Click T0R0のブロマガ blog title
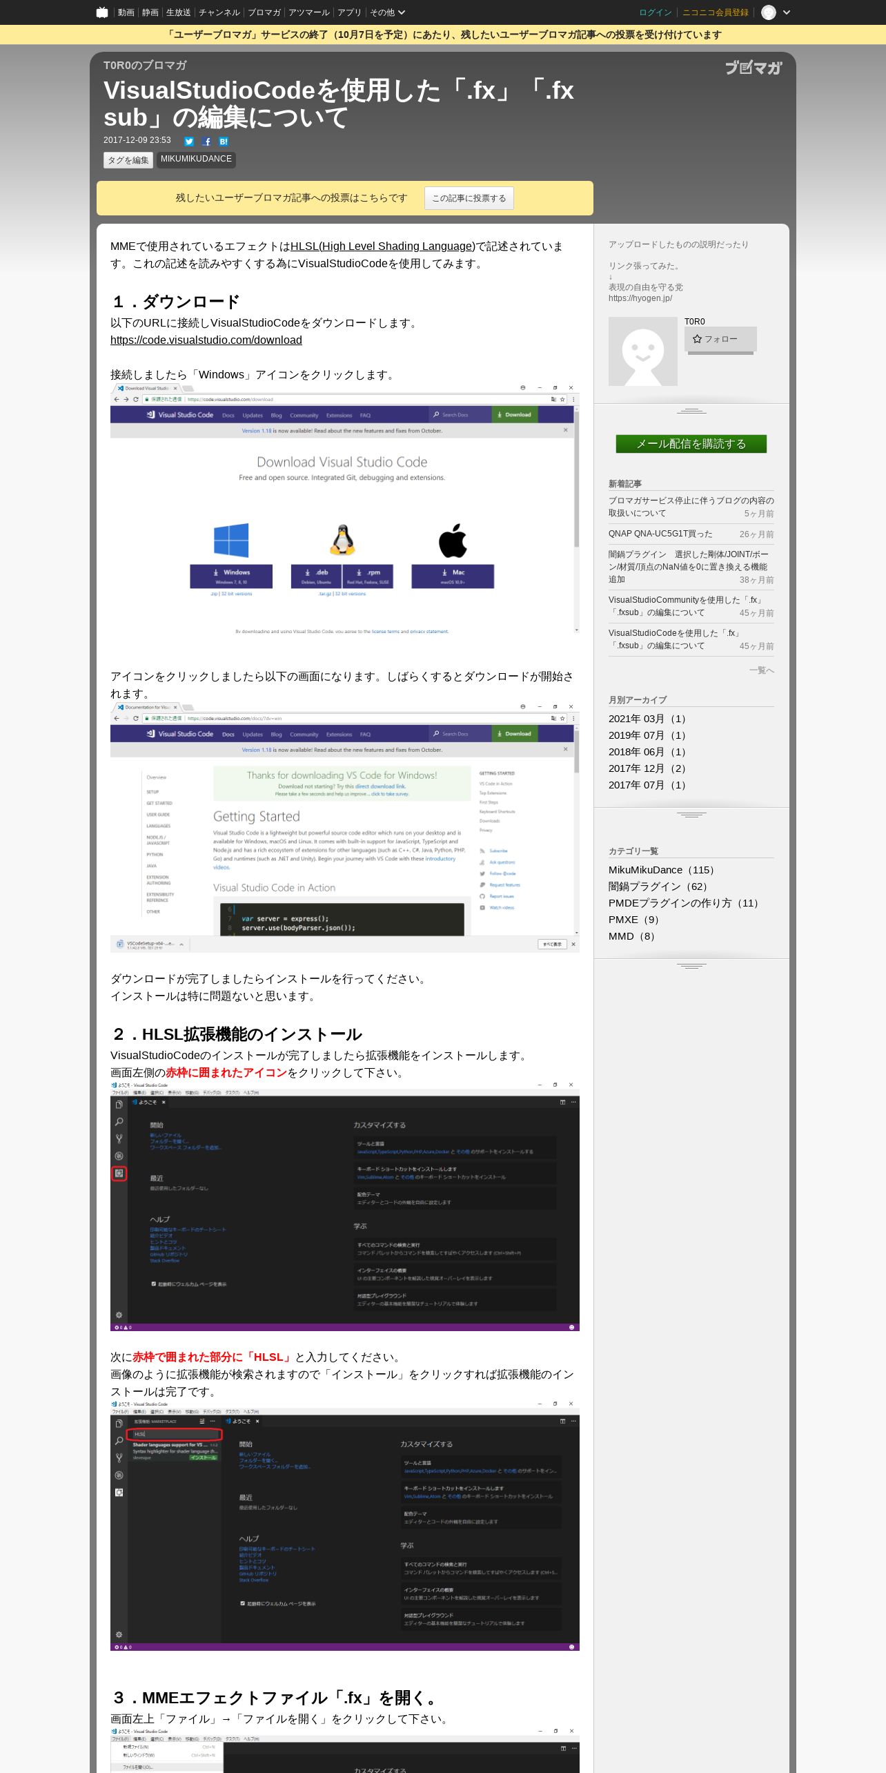 [x=145, y=66]
